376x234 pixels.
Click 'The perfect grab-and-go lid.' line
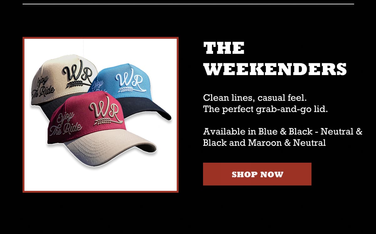[265, 109]
